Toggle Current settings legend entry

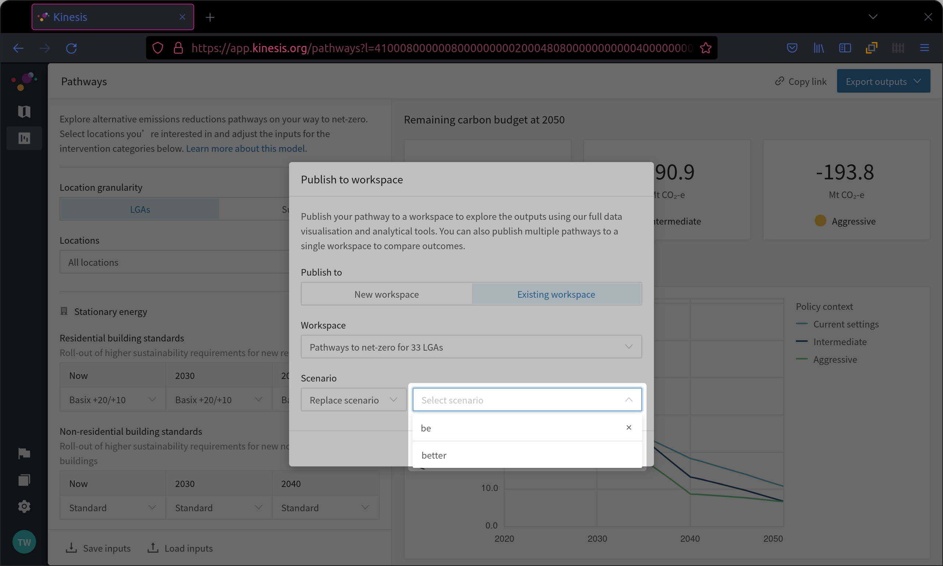(x=837, y=324)
